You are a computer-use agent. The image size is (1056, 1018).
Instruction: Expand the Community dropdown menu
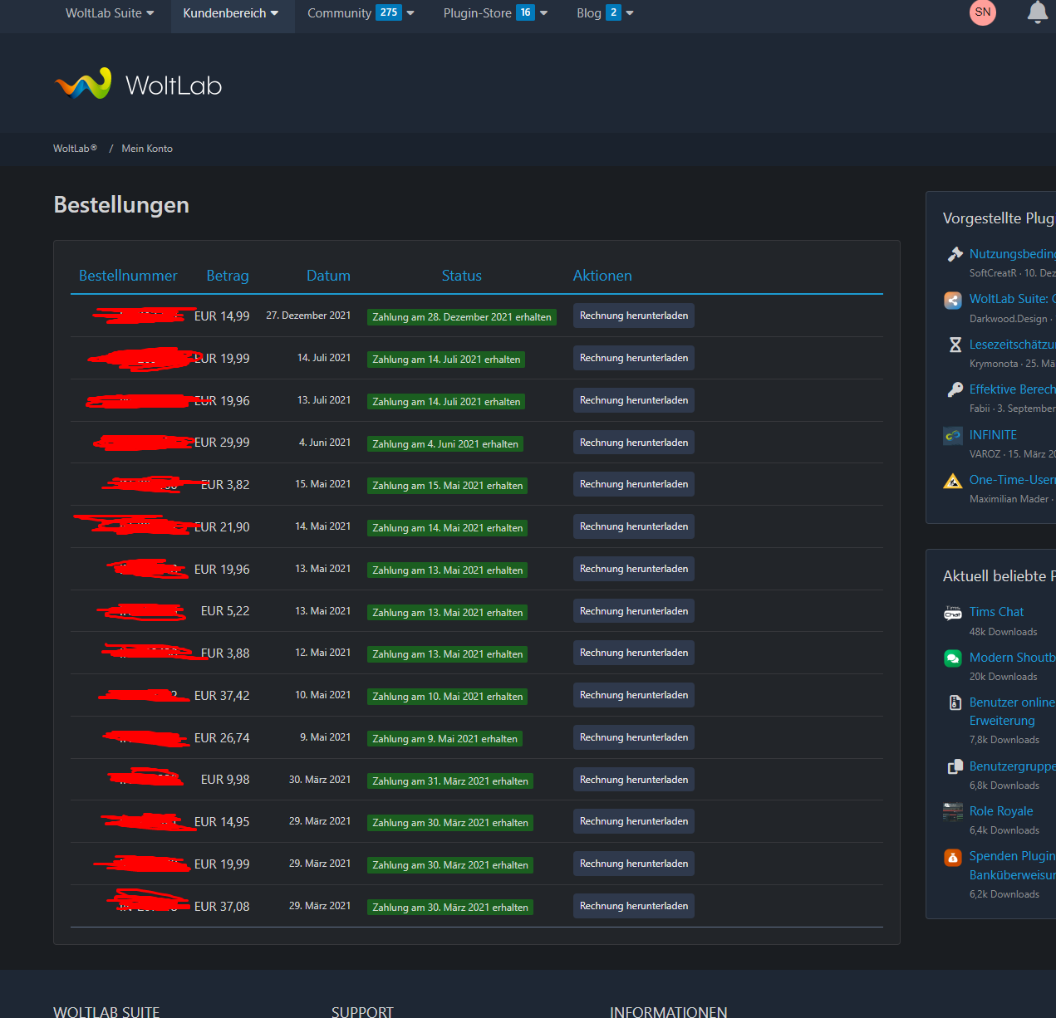[x=360, y=13]
